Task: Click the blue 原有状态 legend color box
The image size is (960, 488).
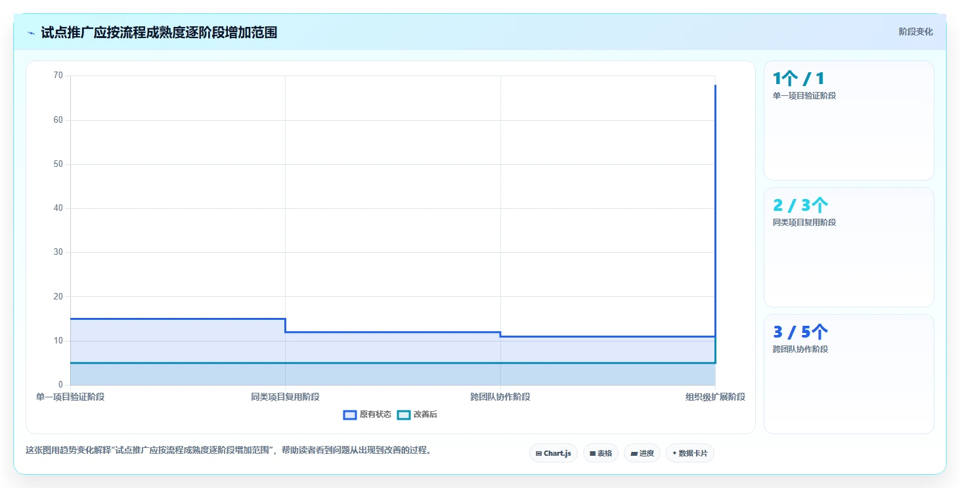Action: tap(350, 414)
